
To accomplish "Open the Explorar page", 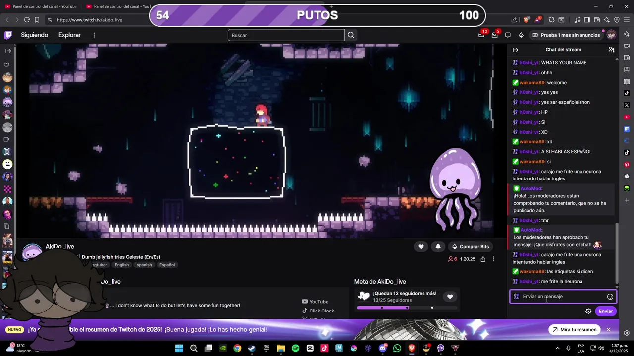I will (x=69, y=35).
